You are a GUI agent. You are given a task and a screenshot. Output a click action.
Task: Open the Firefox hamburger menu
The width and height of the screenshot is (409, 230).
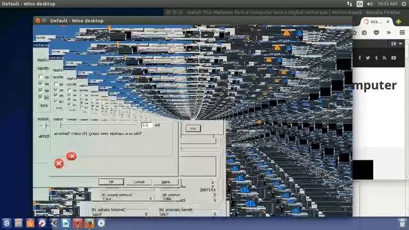tap(402, 33)
